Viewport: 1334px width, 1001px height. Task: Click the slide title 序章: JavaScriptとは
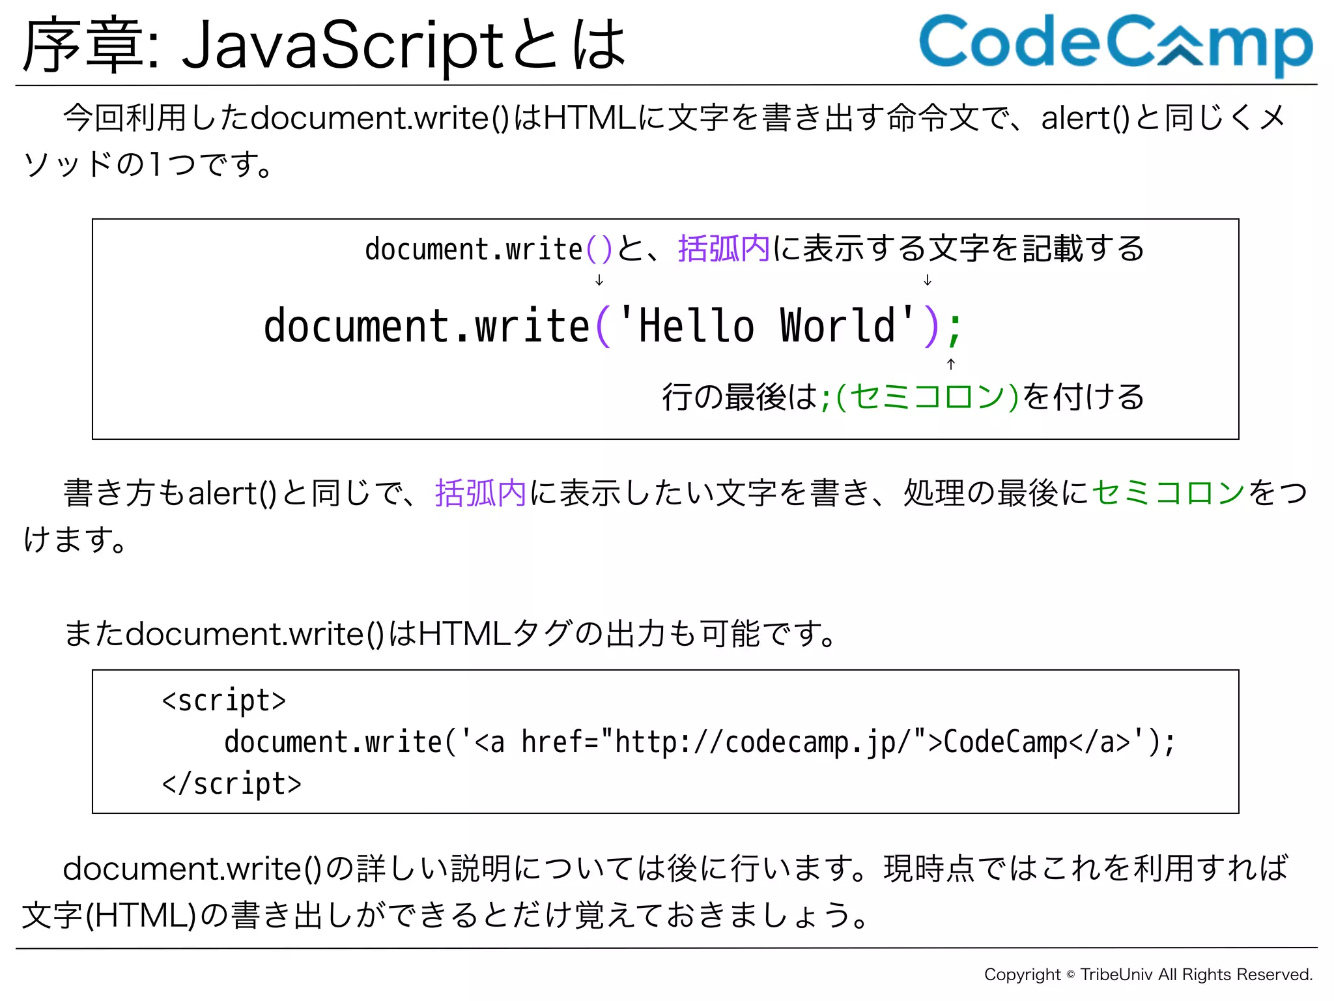coord(324,45)
